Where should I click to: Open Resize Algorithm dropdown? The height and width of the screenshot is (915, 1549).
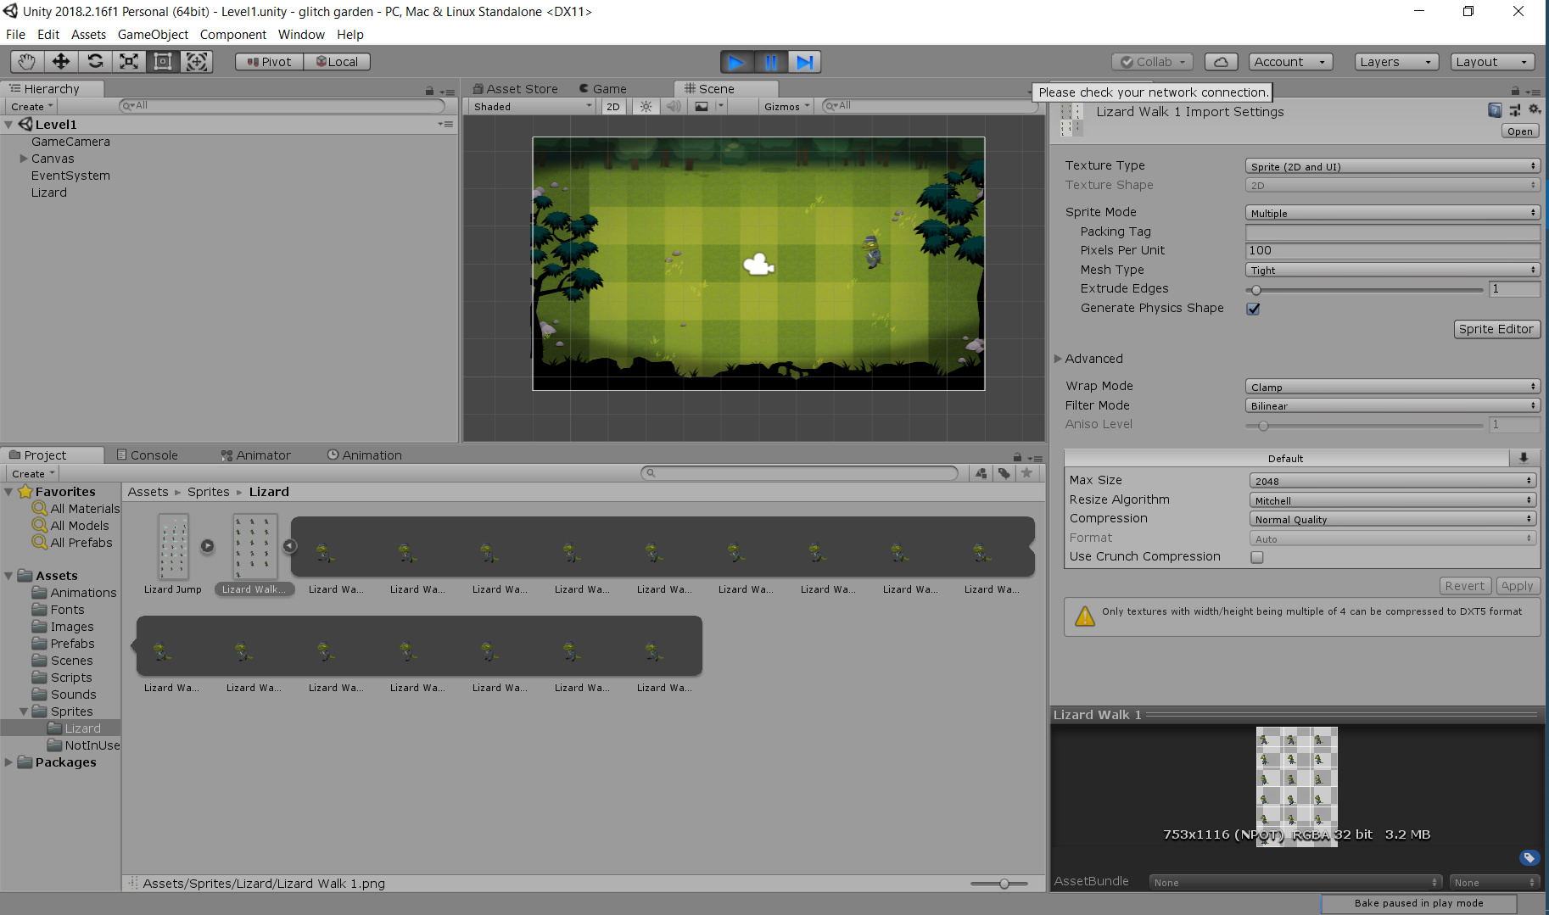[x=1392, y=500]
